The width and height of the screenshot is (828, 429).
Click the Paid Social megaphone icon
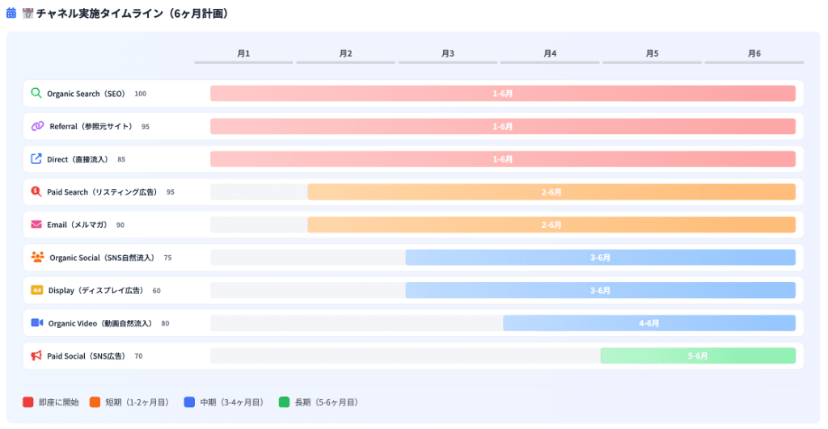click(x=36, y=355)
